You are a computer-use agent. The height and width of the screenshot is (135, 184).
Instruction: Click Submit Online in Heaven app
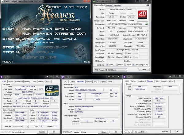[39, 57]
